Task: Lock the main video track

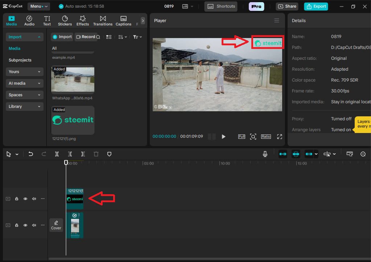Action: click(17, 225)
